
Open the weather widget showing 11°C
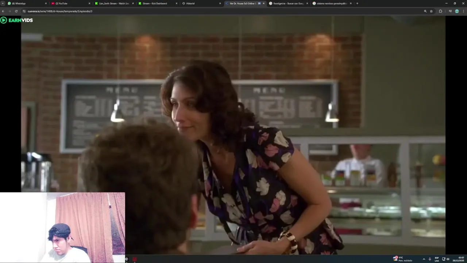pos(402,259)
